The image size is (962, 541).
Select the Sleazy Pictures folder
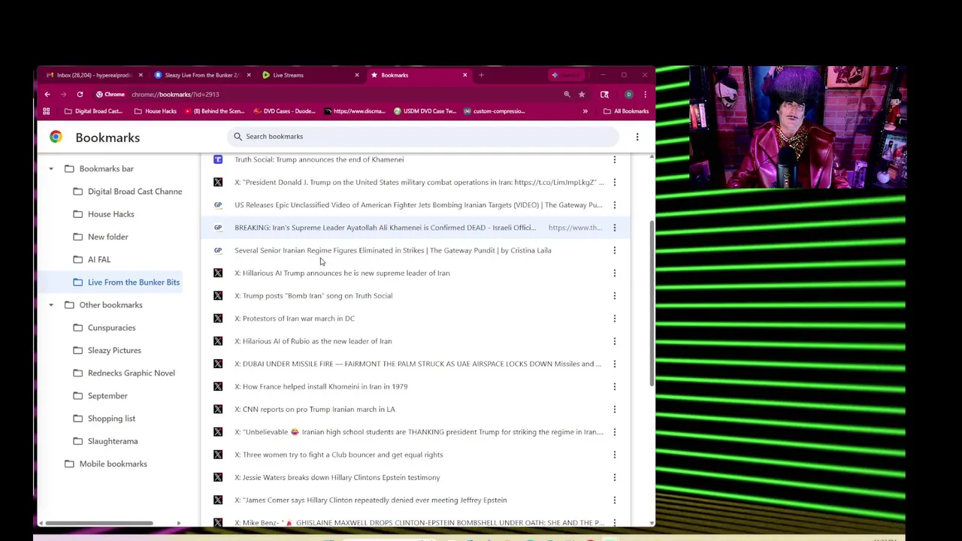114,350
